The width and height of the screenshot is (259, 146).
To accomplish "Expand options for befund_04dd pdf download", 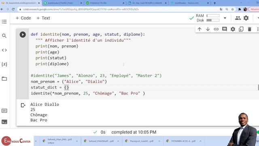I will 118,141.
